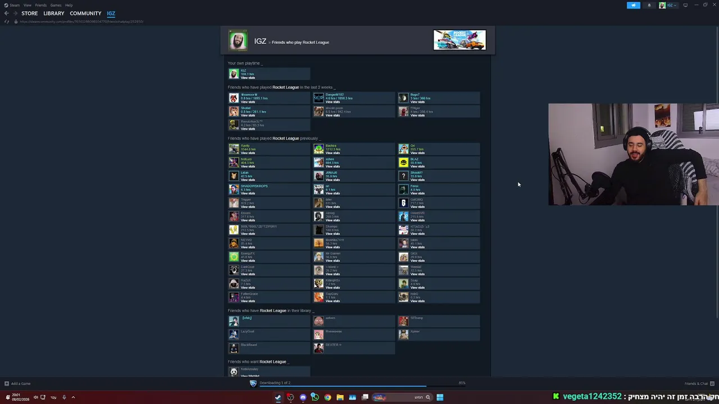
Task: Click Add a Game button
Action: pos(17,384)
